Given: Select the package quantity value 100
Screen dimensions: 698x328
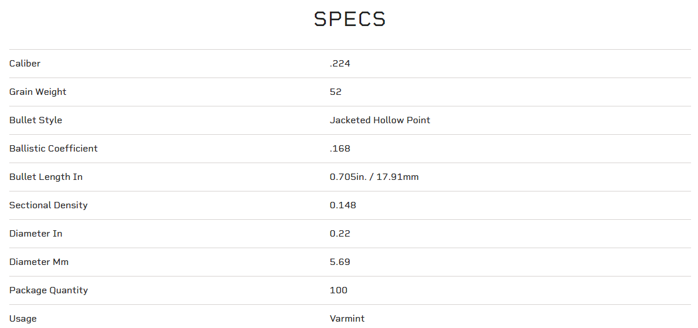Looking at the screenshot, I should [x=339, y=290].
